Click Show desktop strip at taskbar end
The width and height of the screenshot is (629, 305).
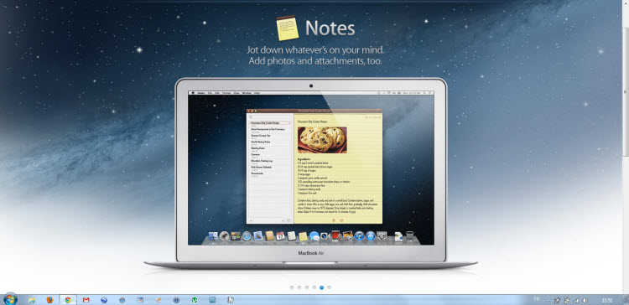(x=626, y=300)
